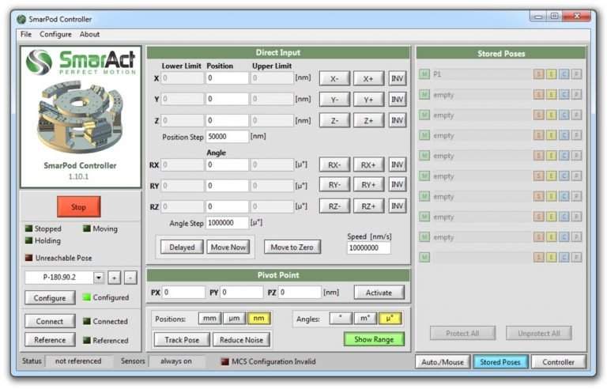Click the Y- jog button
Viewport: 607px width, 389px height.
[334, 99]
